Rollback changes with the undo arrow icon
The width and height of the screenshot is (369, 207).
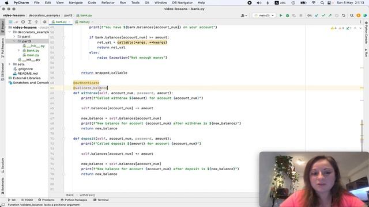[x=344, y=16]
